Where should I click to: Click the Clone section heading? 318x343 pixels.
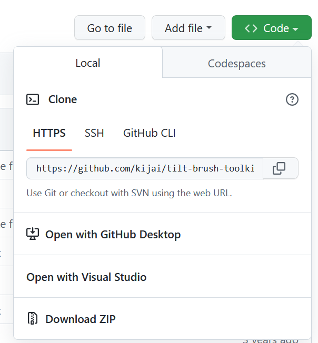click(x=63, y=99)
